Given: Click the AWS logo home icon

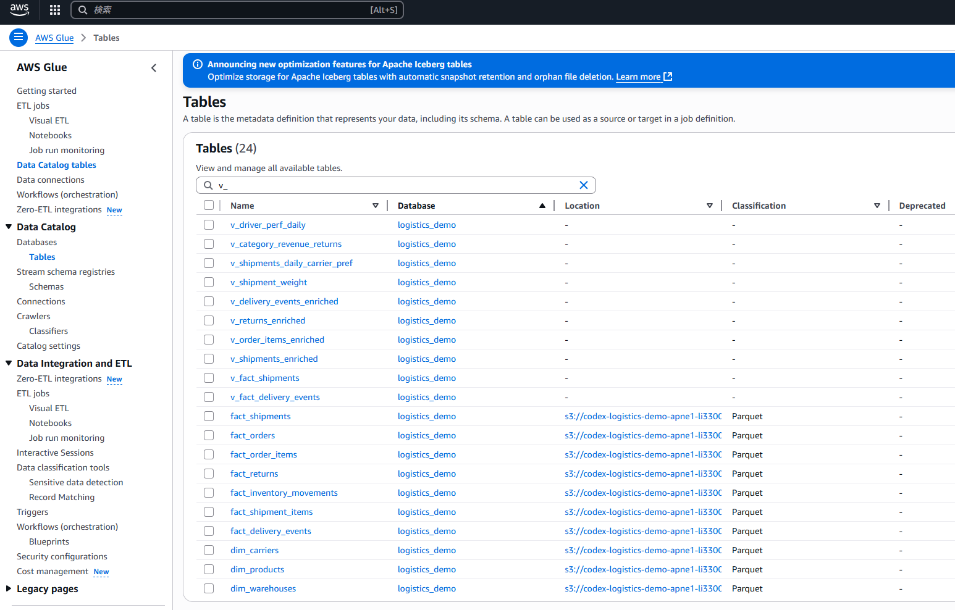Looking at the screenshot, I should point(19,10).
